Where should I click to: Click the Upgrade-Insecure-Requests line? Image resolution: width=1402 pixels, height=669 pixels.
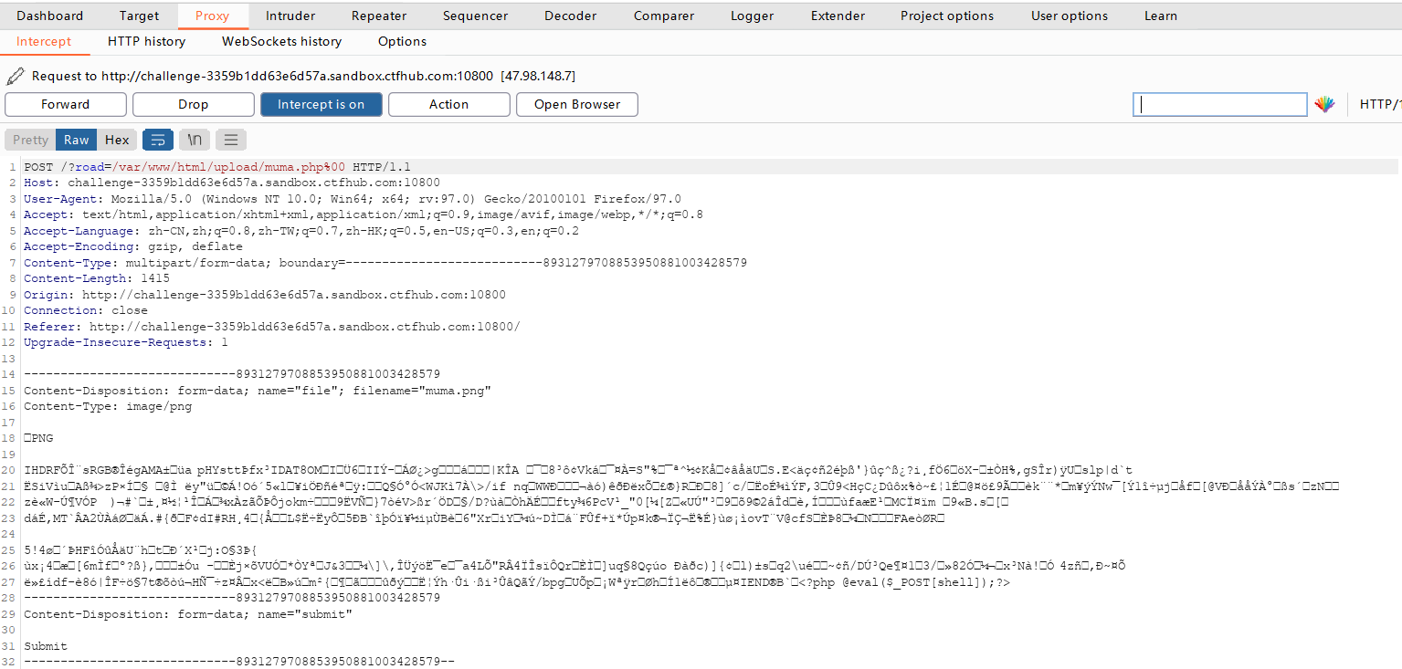[126, 342]
